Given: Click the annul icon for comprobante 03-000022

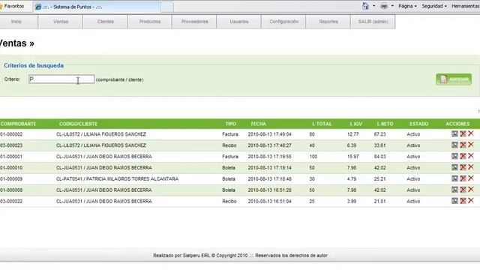Looking at the screenshot, I should pos(463,201).
